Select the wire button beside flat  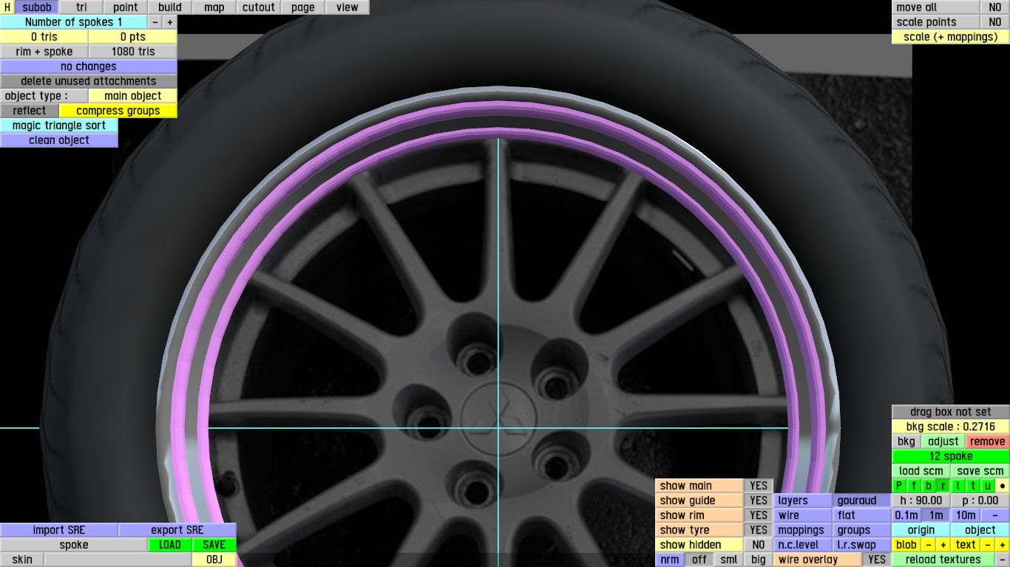click(803, 515)
